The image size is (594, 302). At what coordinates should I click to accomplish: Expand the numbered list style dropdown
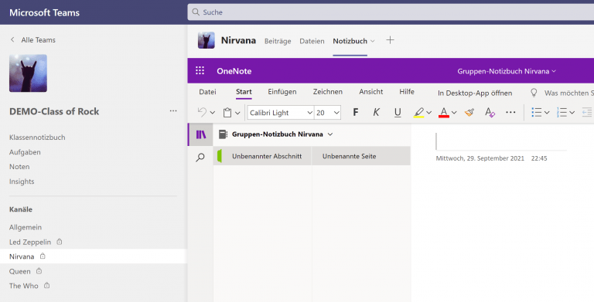pyautogui.click(x=572, y=113)
